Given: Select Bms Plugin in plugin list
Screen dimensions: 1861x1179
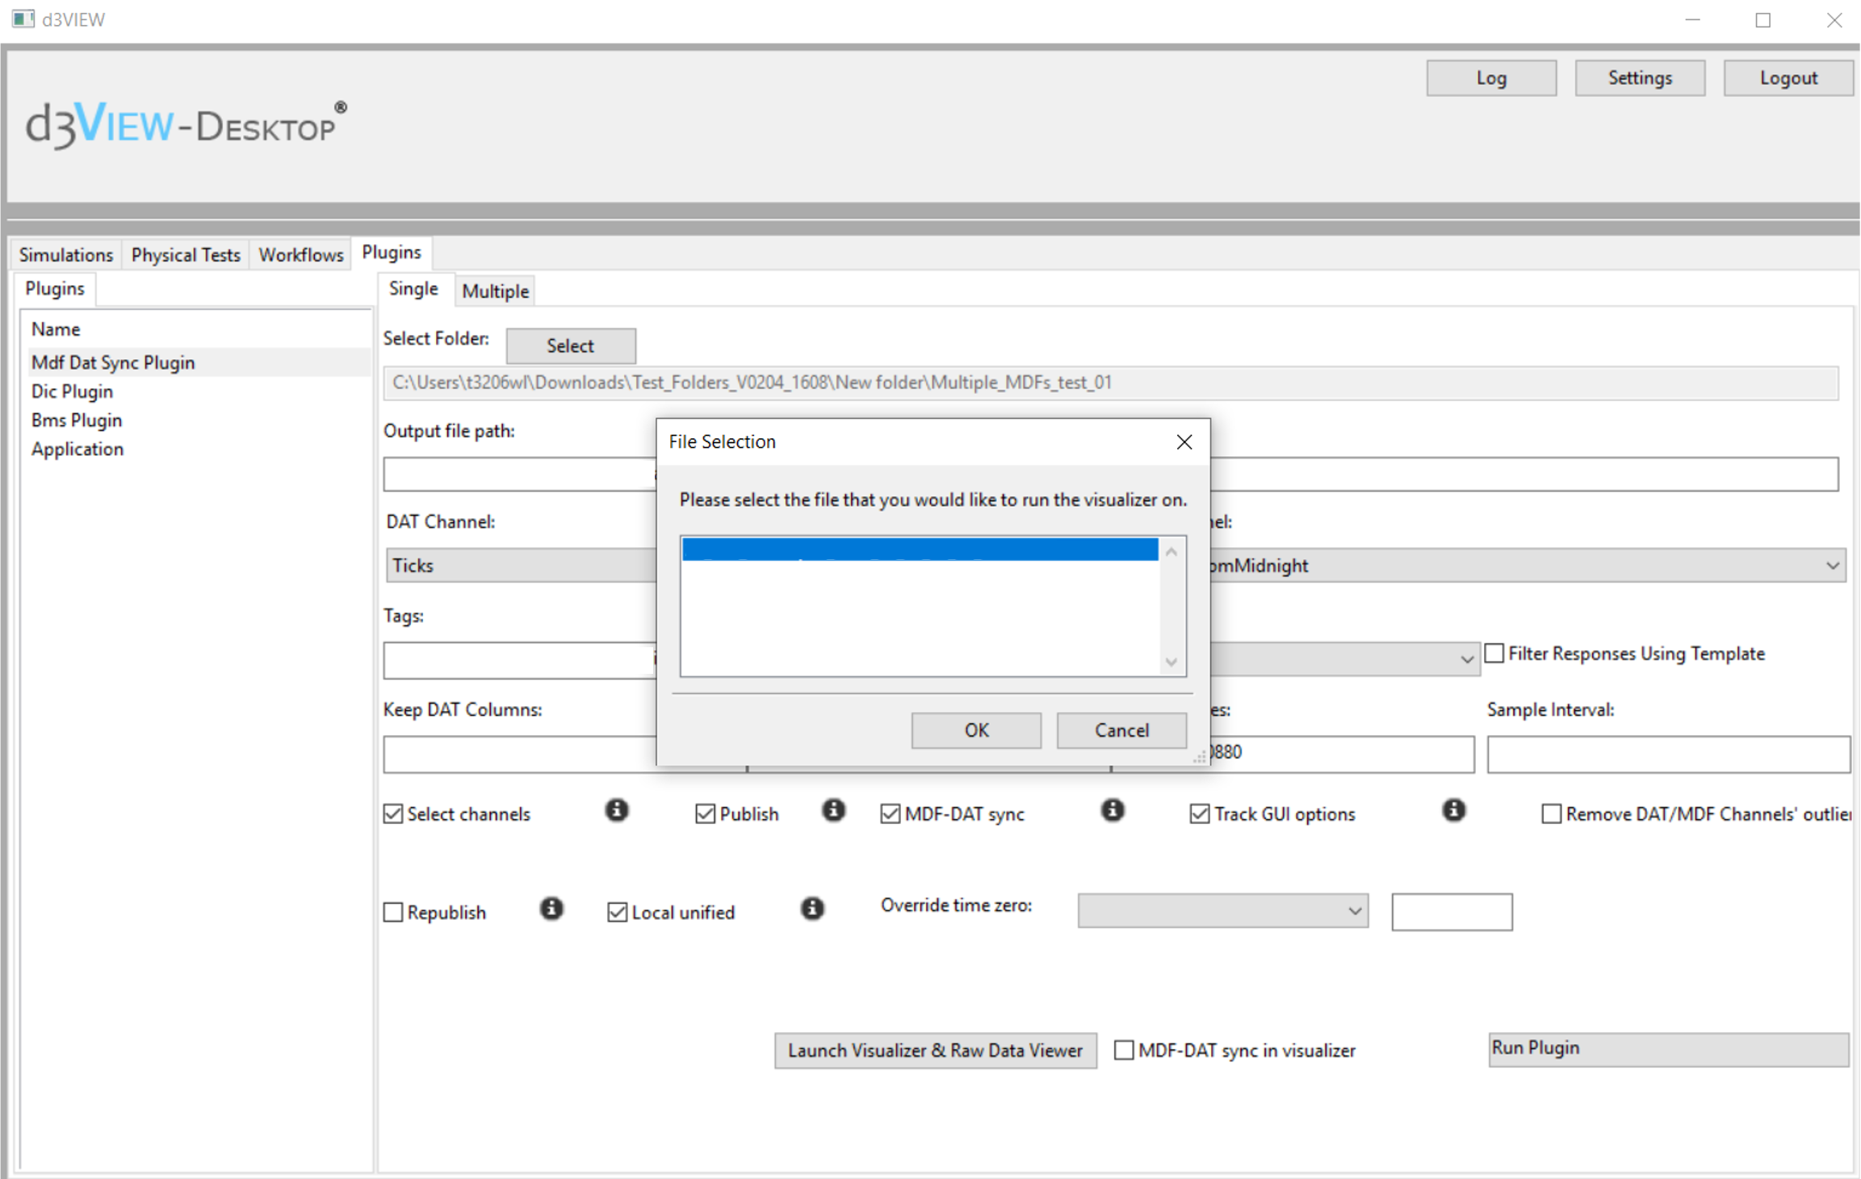Looking at the screenshot, I should coord(77,420).
